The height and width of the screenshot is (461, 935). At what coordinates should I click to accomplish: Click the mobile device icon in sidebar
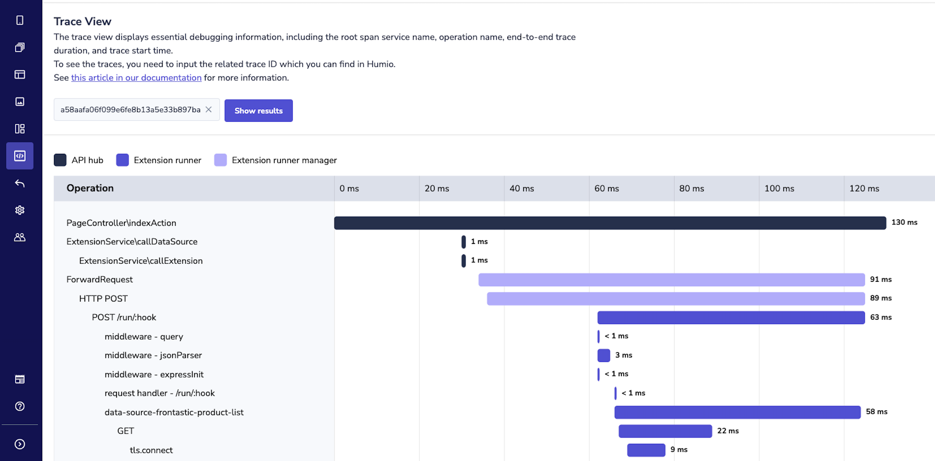pyautogui.click(x=20, y=20)
